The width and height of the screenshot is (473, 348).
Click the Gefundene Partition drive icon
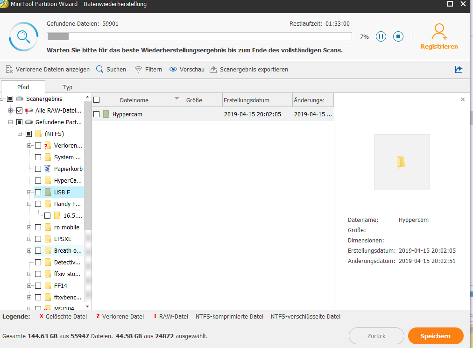pyautogui.click(x=29, y=122)
